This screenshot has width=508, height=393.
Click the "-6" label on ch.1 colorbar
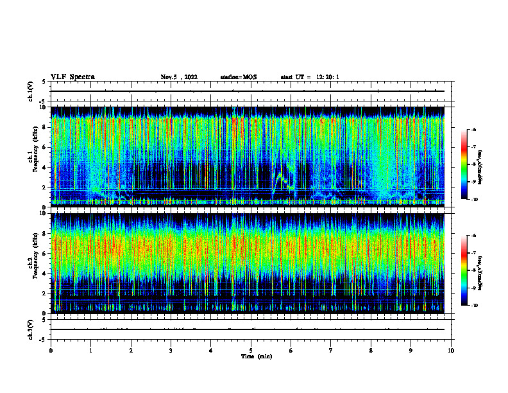[473, 129]
